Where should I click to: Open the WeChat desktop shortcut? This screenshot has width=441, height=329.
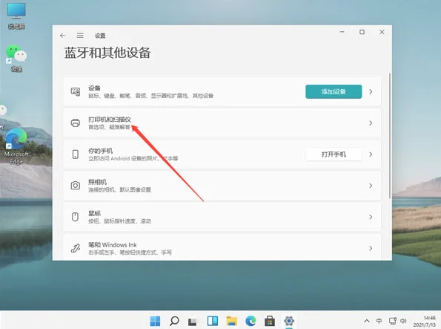coord(16,59)
